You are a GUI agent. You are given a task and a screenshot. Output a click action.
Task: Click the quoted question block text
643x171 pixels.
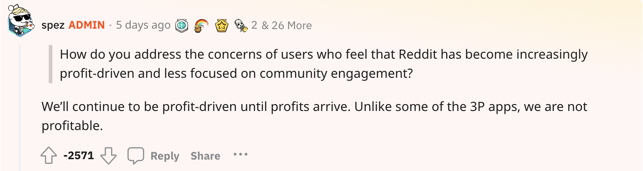point(324,64)
